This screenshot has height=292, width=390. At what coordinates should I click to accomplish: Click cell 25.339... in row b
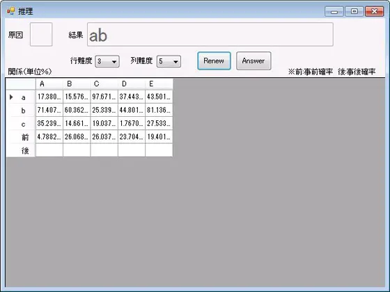pos(104,110)
